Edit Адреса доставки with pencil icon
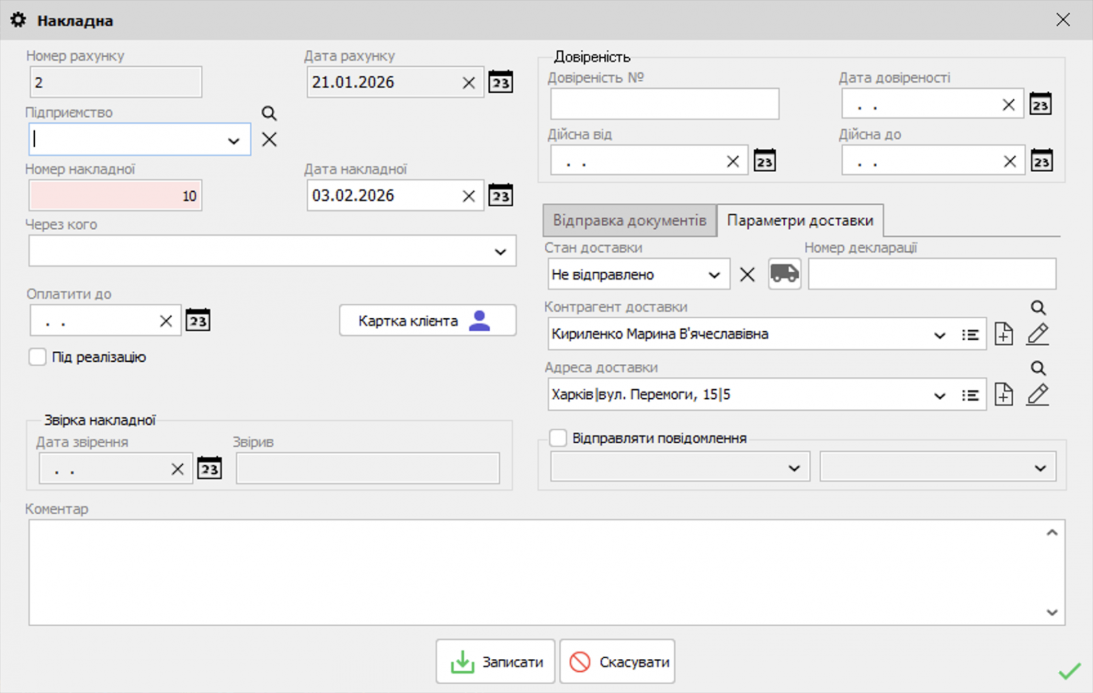This screenshot has height=693, width=1093. click(1038, 395)
